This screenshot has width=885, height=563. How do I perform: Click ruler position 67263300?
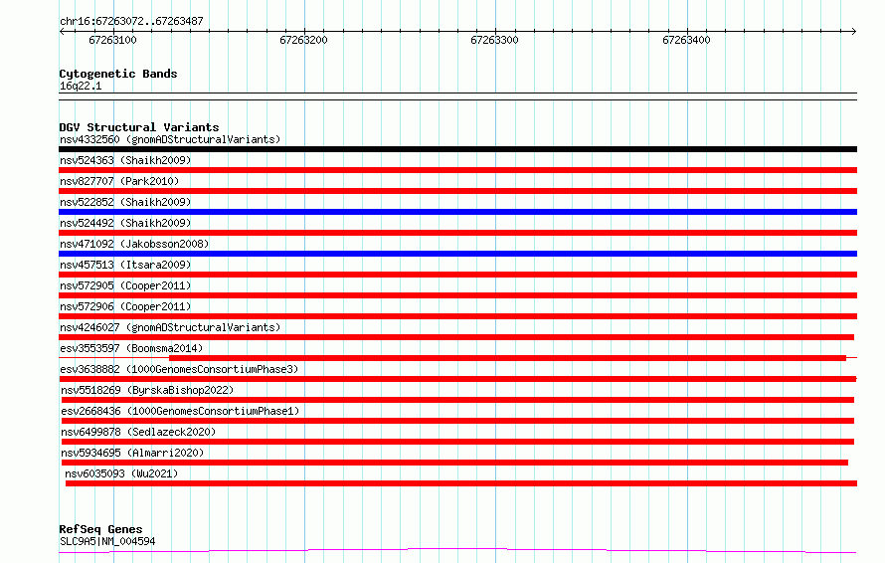click(494, 40)
